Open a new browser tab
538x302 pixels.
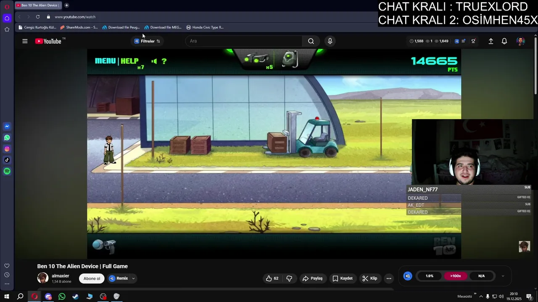(66, 5)
